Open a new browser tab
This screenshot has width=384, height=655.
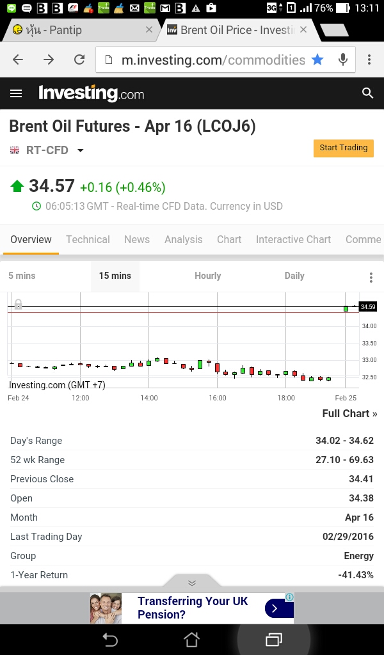[x=334, y=30]
